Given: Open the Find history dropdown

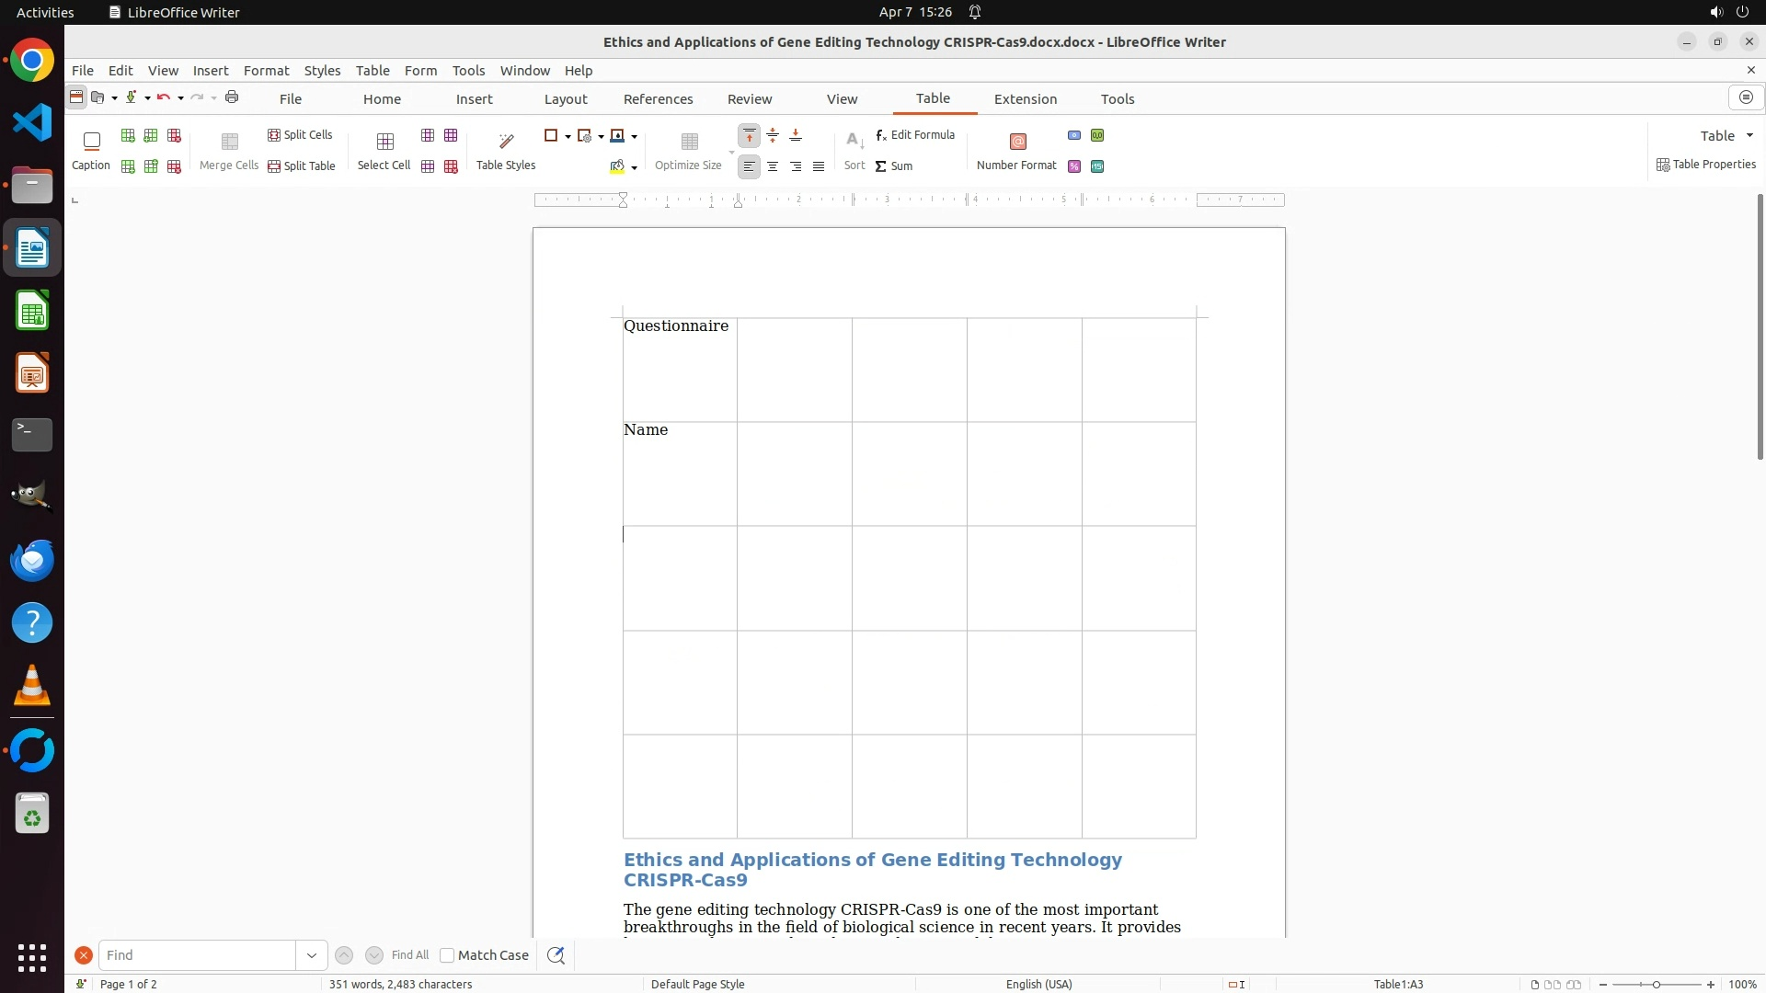Looking at the screenshot, I should [x=312, y=955].
